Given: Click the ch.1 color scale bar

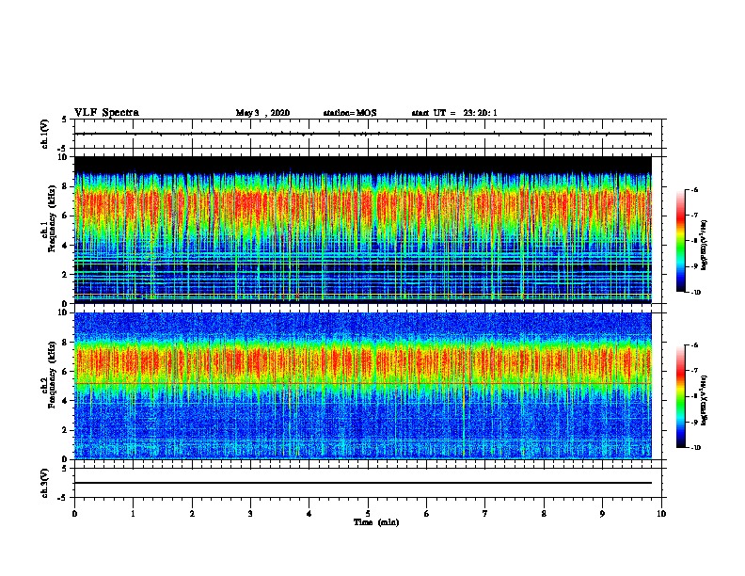Looking at the screenshot, I should pos(681,241).
